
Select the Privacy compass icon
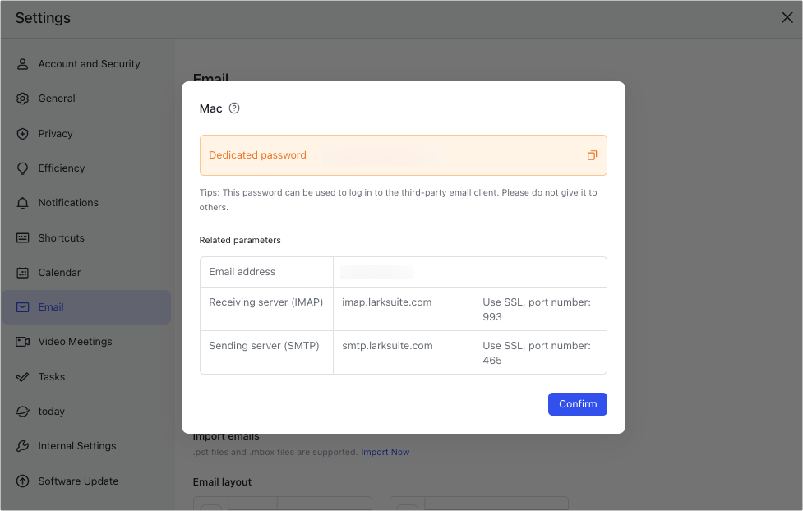tap(24, 133)
